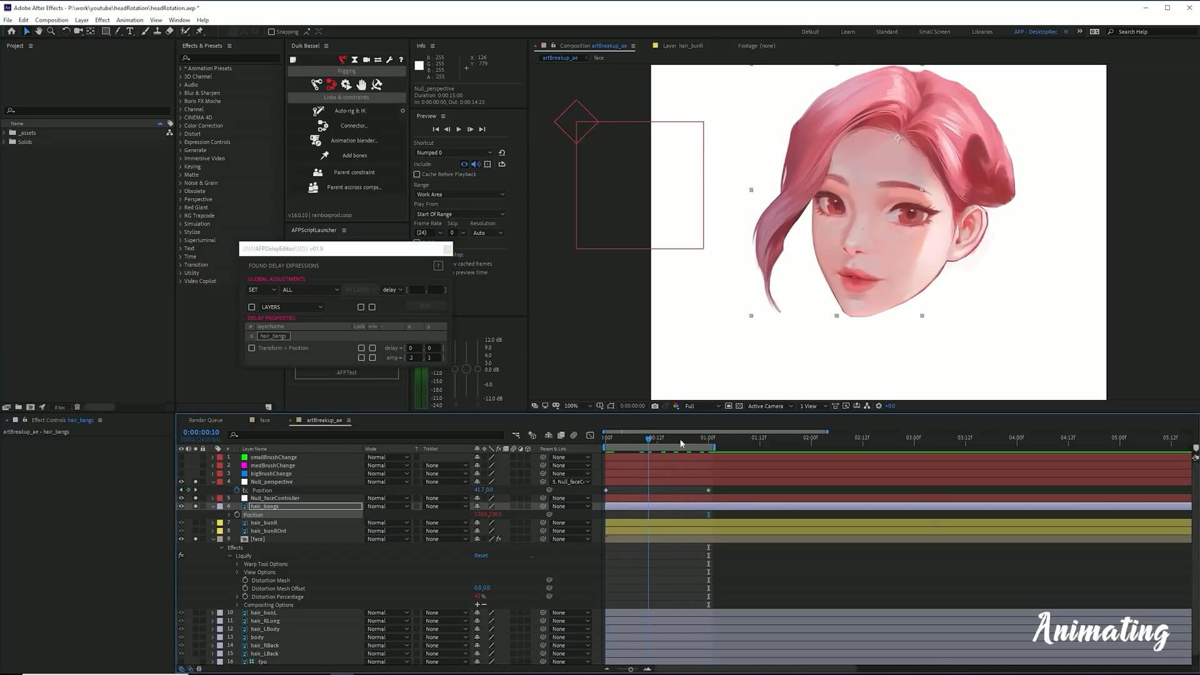This screenshot has height=675, width=1200.
Task: Click Position keyframe at 01:00f for Null_perspective
Action: click(x=708, y=491)
